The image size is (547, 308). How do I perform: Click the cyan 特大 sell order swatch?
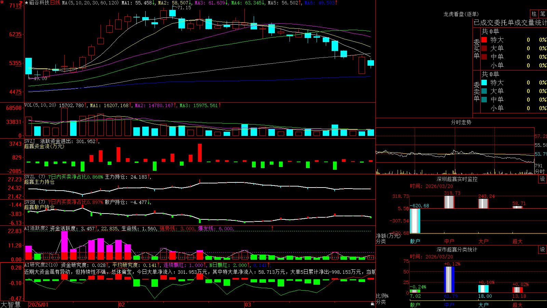[x=484, y=82]
